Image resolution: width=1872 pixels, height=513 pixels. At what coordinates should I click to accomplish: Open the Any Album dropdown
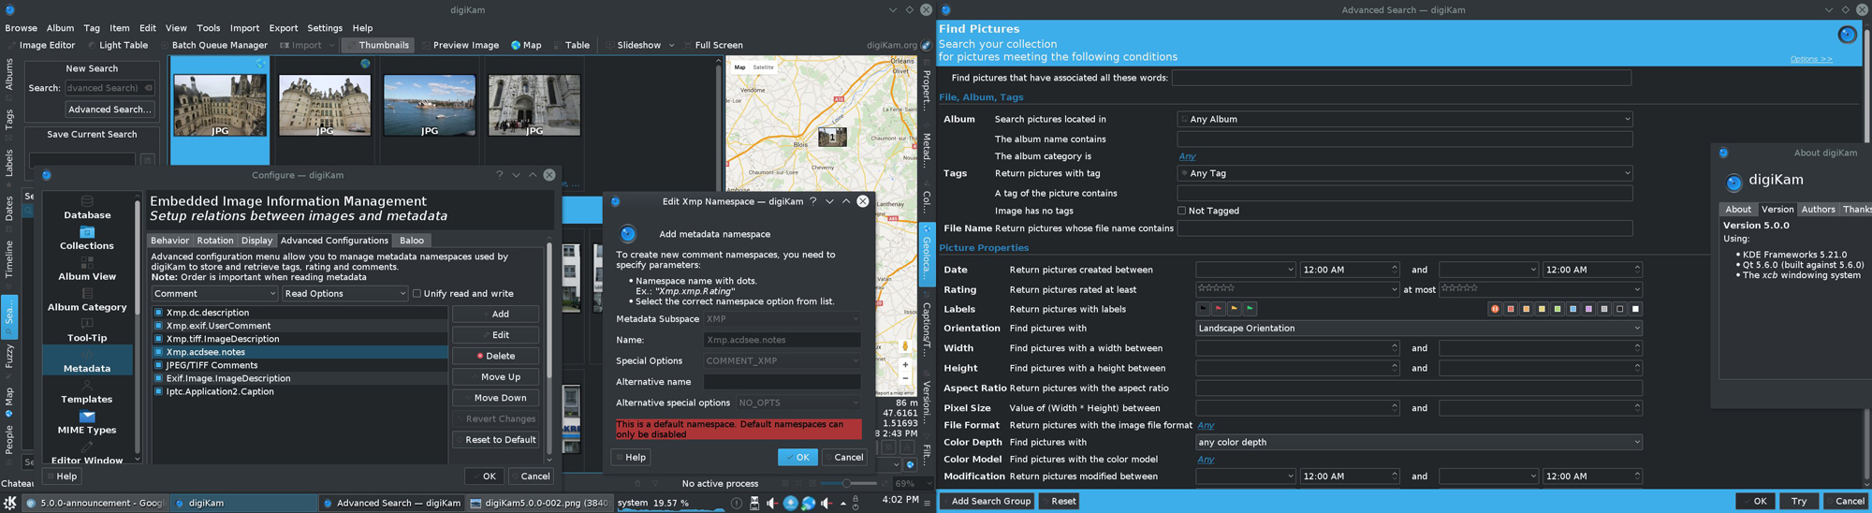pos(1404,119)
